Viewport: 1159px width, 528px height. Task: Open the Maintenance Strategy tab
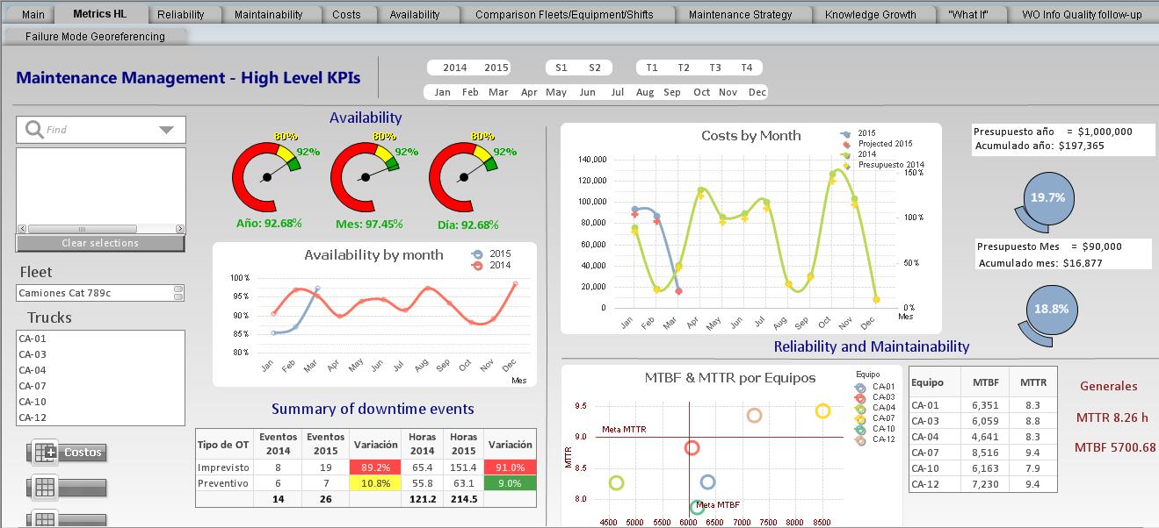[740, 14]
